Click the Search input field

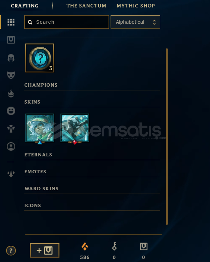click(x=67, y=22)
